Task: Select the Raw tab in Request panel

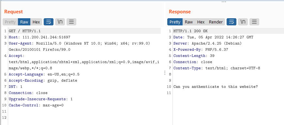Action: coord(24,22)
